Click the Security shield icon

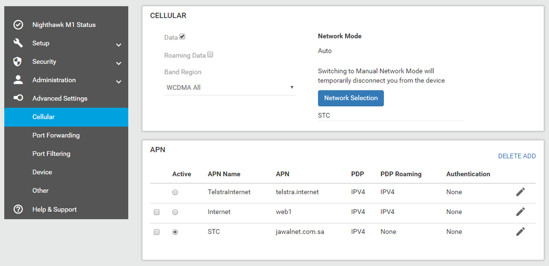[x=18, y=62]
